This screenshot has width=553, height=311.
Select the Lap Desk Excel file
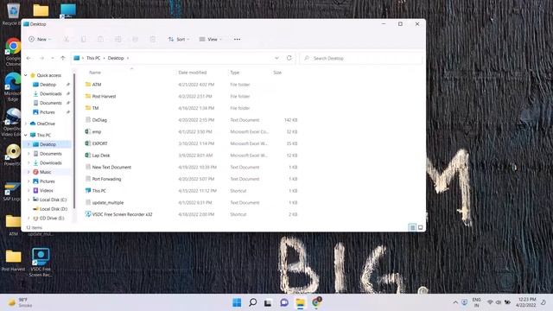192,155
